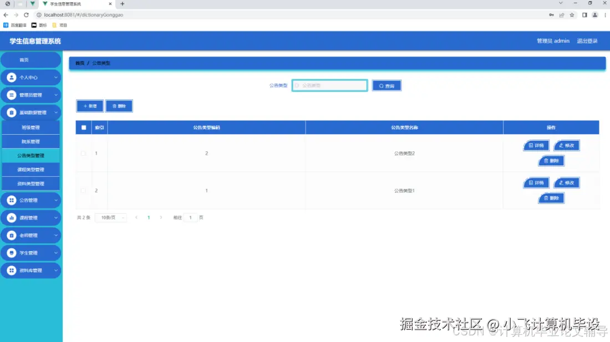Click the site info icon before localhost URL
Image resolution: width=610 pixels, height=342 pixels.
39,15
